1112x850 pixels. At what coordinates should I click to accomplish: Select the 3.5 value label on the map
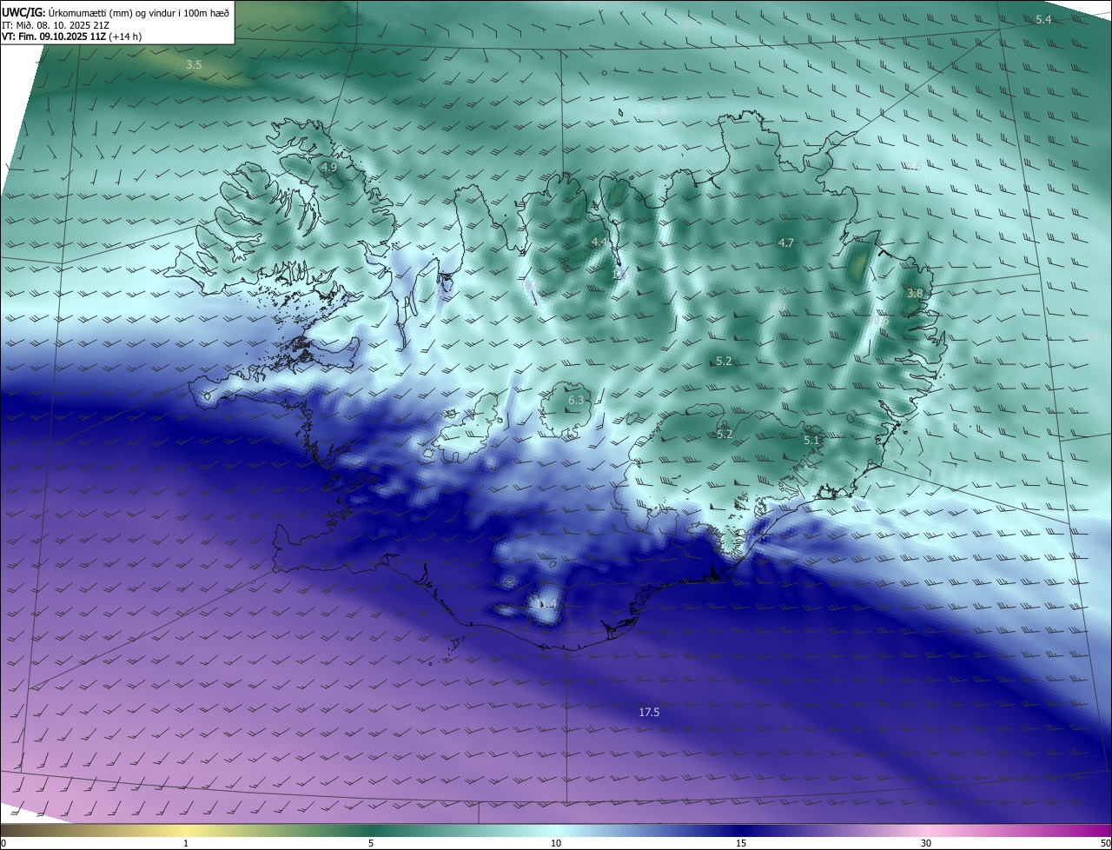pos(194,65)
